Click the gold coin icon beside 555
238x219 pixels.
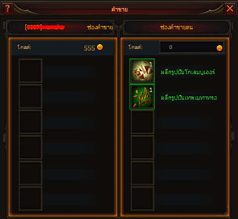tap(100, 47)
